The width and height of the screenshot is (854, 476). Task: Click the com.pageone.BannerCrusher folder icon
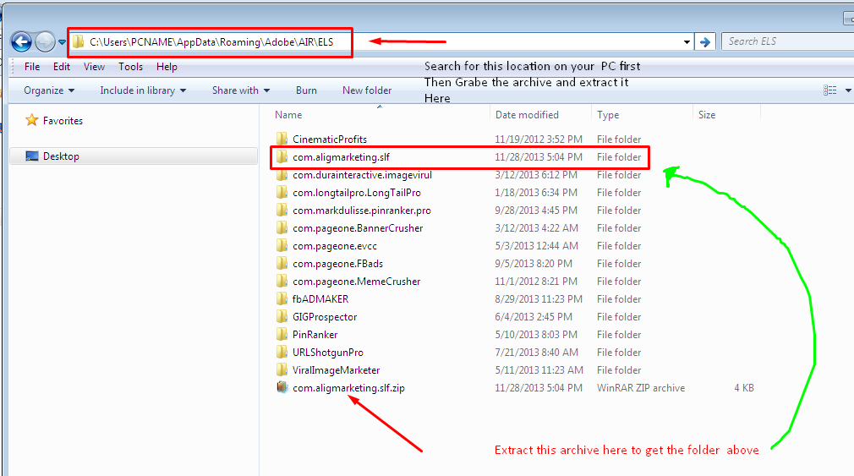[282, 227]
